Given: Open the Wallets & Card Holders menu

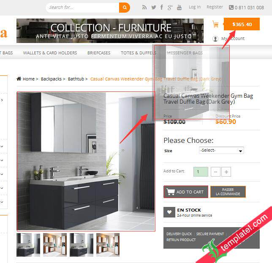Looking at the screenshot, I should pos(50,53).
